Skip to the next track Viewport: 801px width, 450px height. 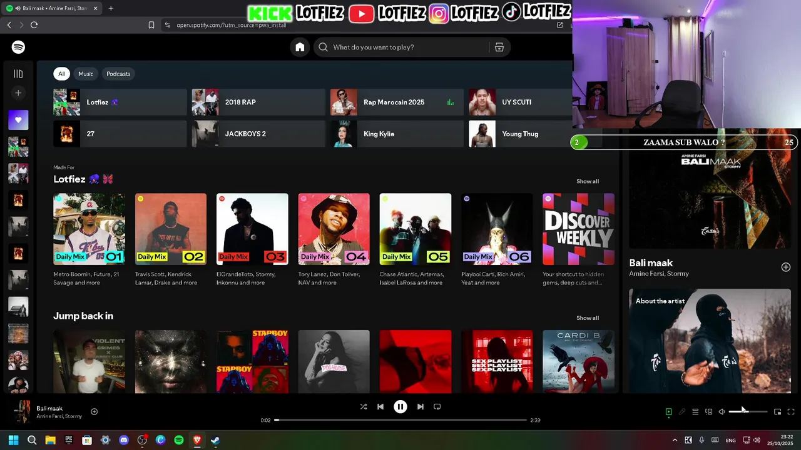coord(421,407)
